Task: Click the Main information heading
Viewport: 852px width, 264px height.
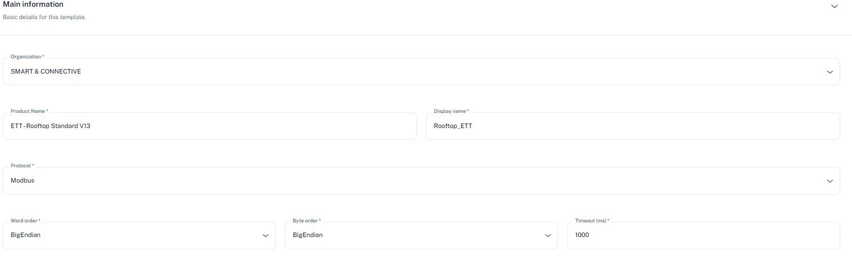Action: tap(33, 4)
